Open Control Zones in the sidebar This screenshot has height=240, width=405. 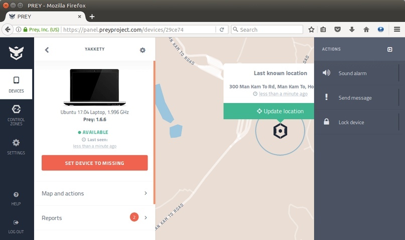pyautogui.click(x=16, y=114)
